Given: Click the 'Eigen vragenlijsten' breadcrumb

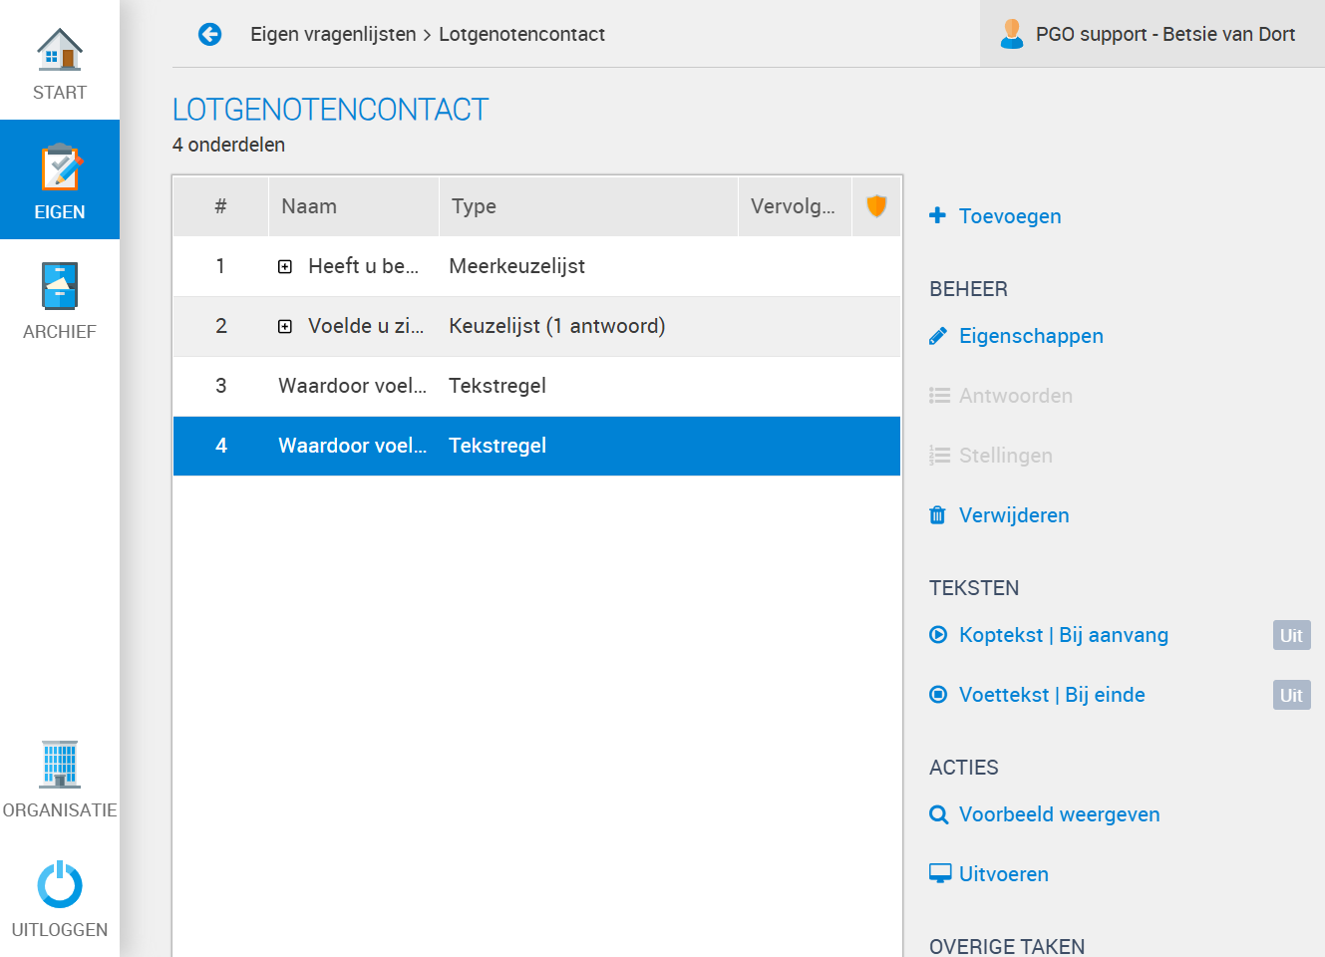Looking at the screenshot, I should pos(333,34).
